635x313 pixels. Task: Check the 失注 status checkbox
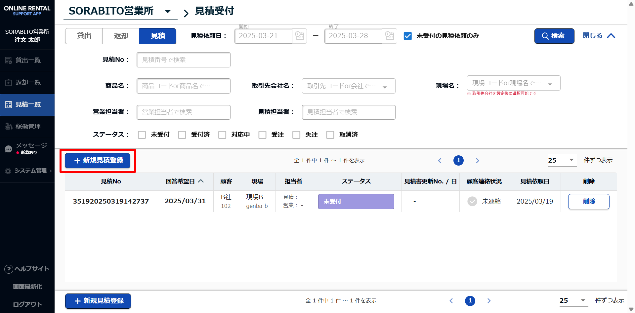(296, 135)
